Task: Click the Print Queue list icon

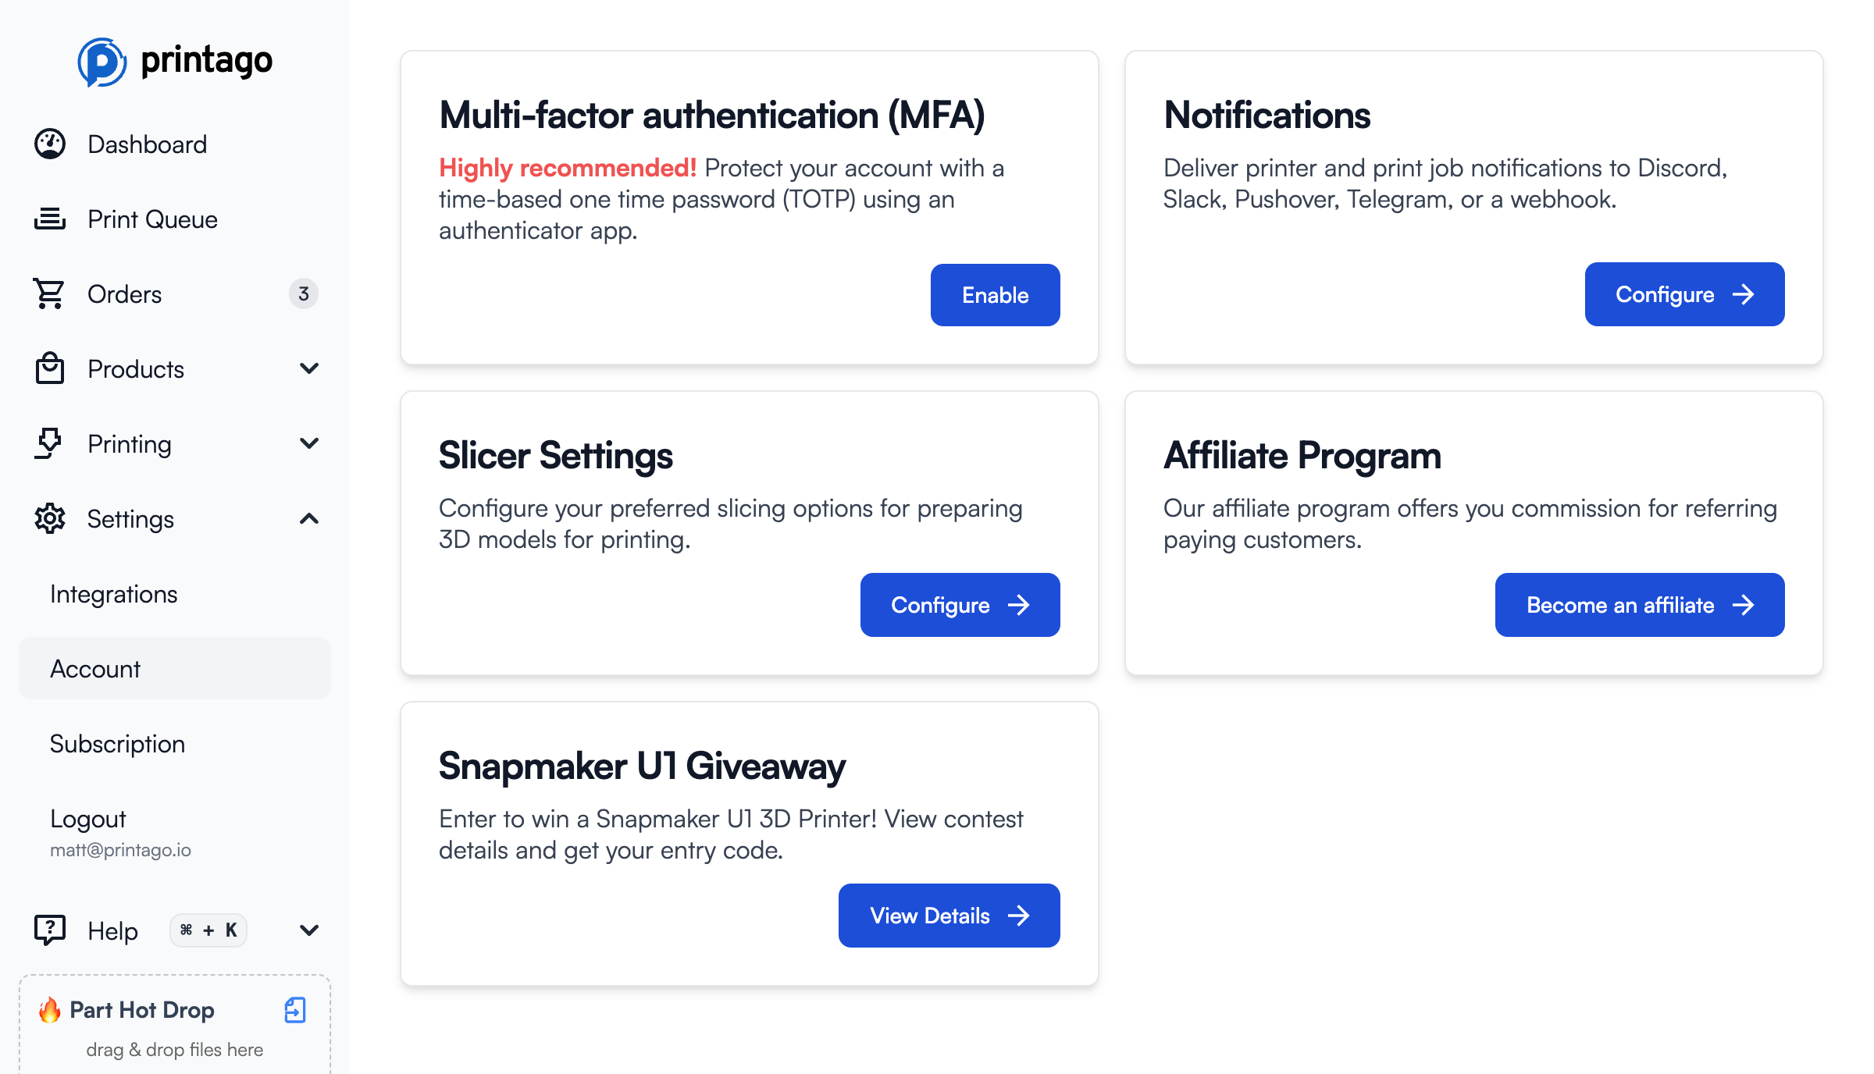Action: (x=50, y=219)
